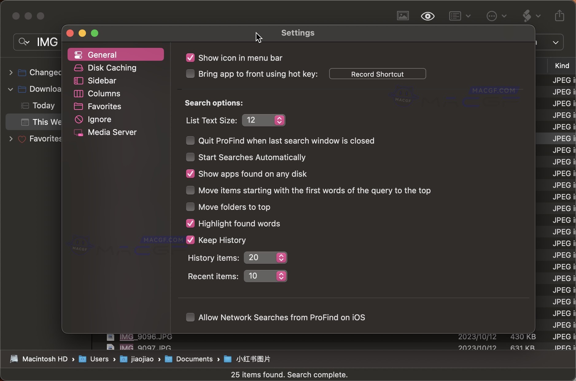Open the Disk Caching settings pane
Viewport: 576px width, 381px height.
pos(112,68)
